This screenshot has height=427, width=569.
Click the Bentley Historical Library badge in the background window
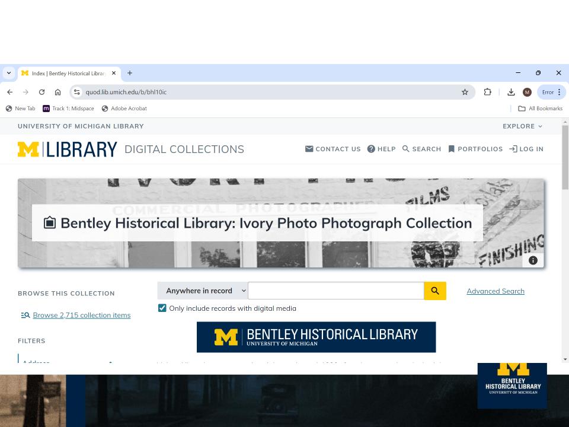512,385
